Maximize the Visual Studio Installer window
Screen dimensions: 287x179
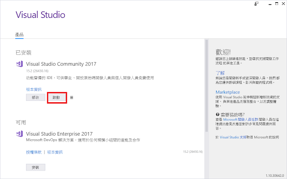277,4
